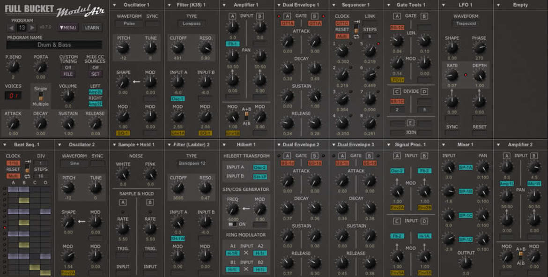Flip the Sequencer 1 direction switch

point(356,30)
